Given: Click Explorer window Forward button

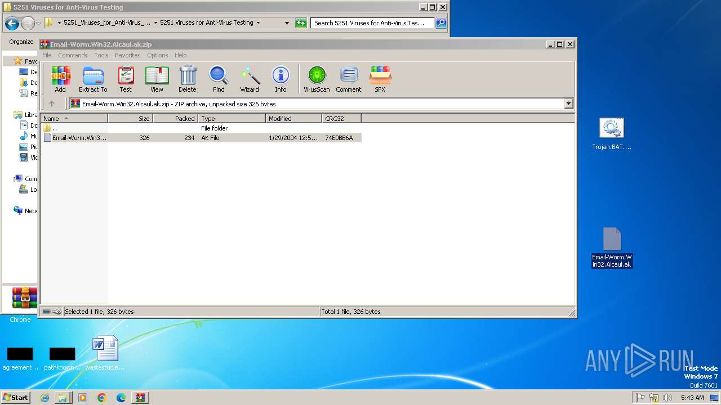Looking at the screenshot, I should (x=28, y=23).
